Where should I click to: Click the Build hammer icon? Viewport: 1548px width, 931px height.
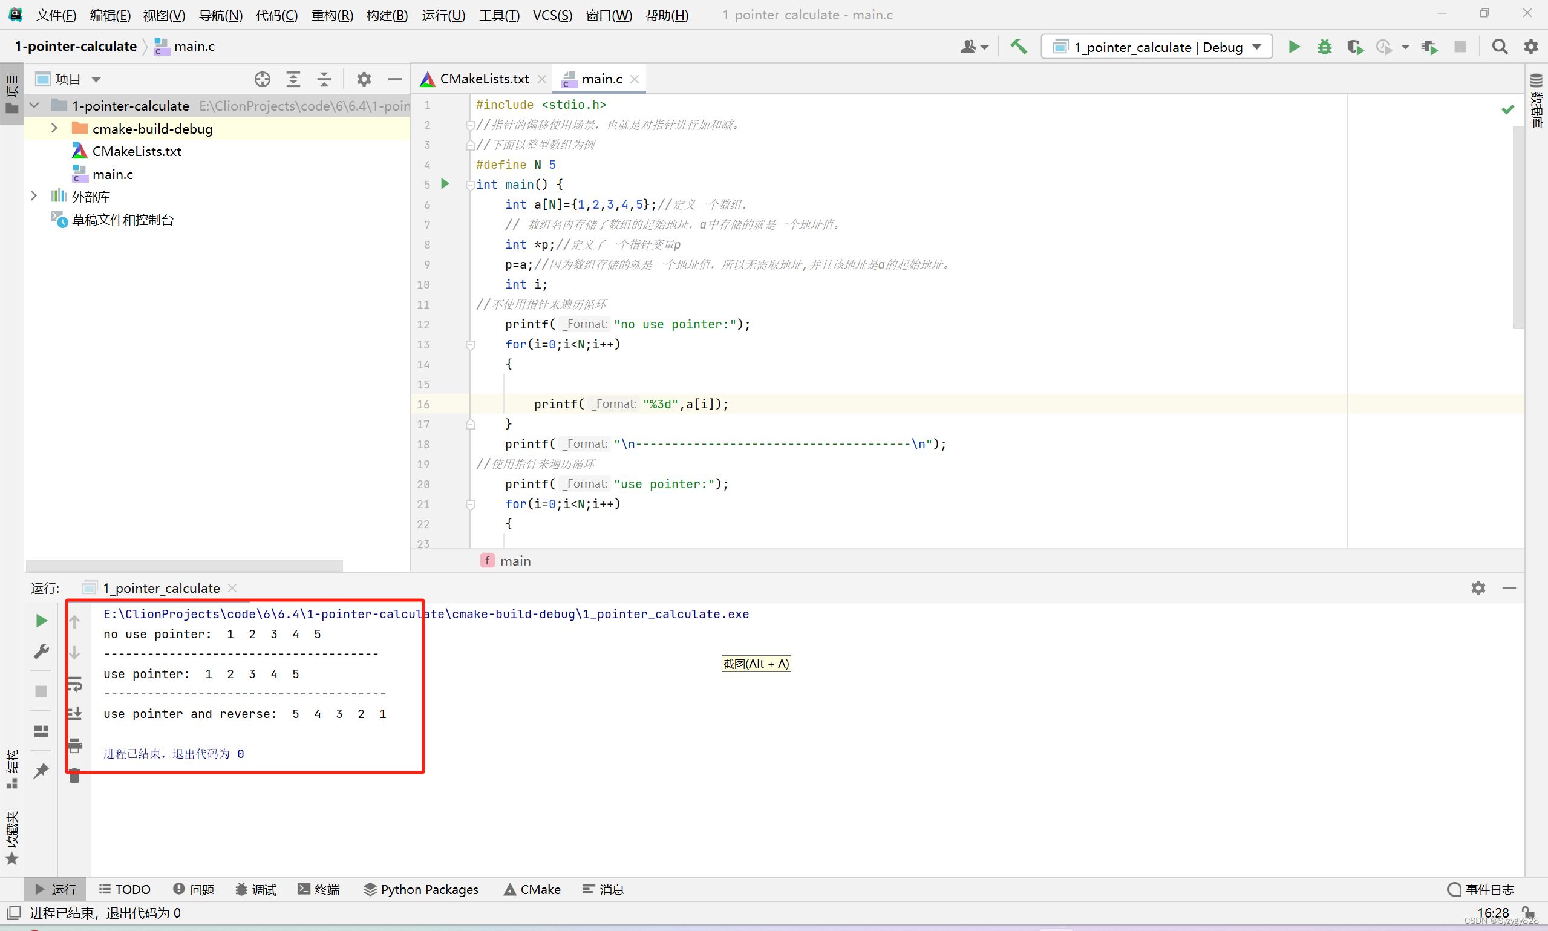pos(1018,47)
